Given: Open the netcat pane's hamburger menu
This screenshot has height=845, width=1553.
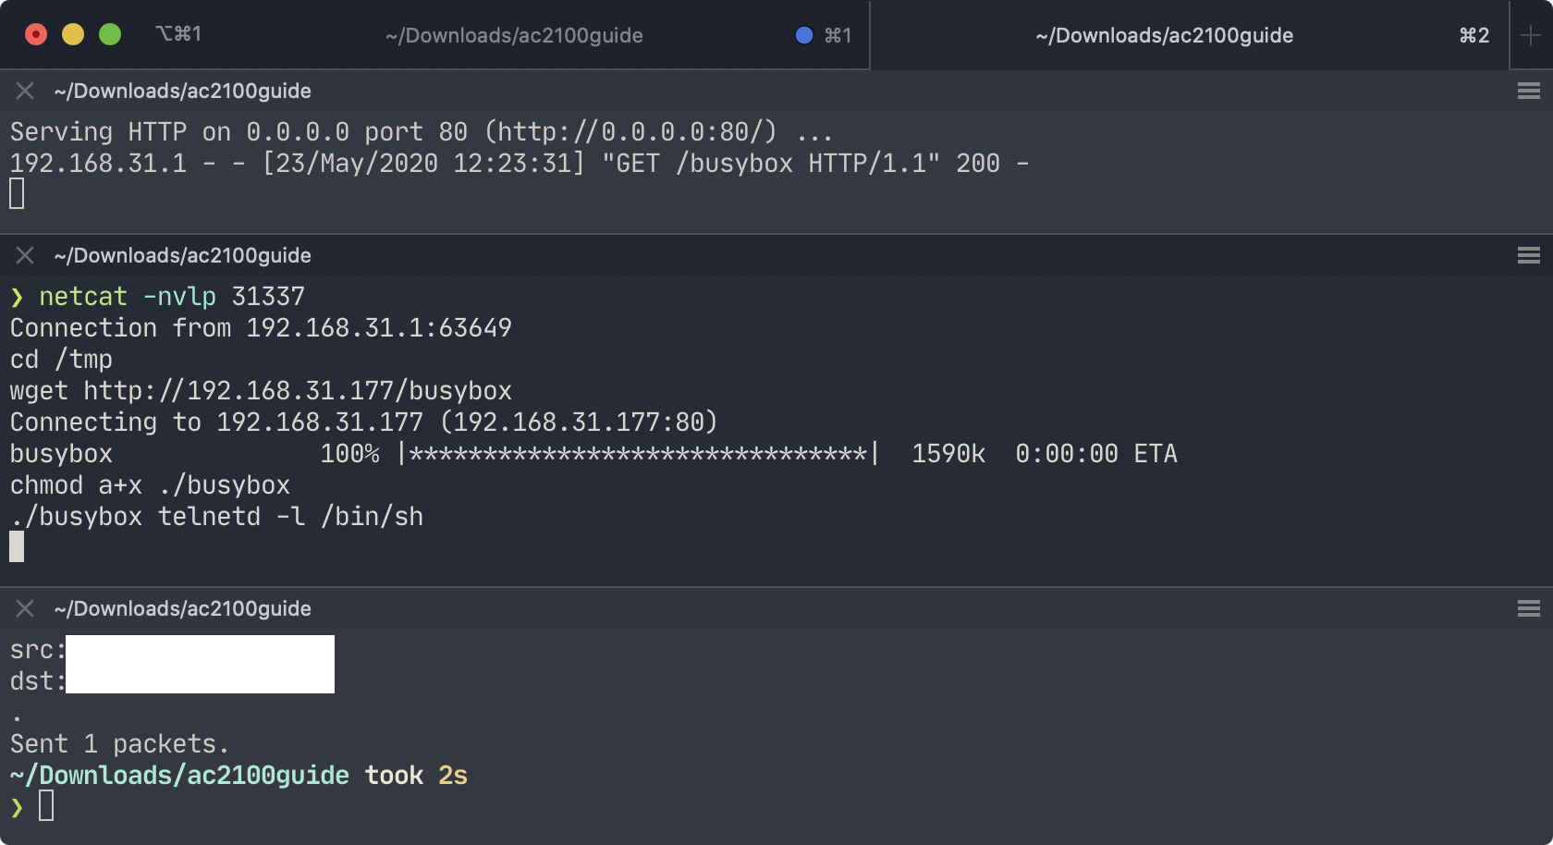Looking at the screenshot, I should point(1529,255).
